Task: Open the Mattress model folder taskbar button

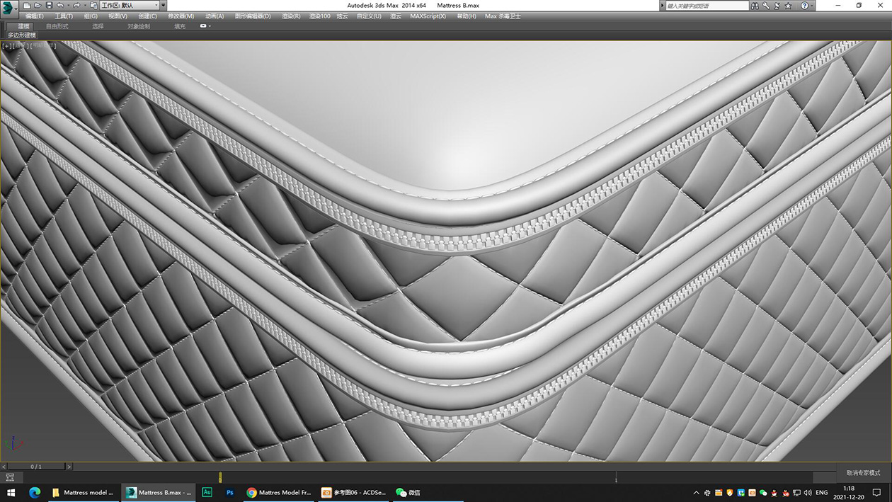Action: point(84,492)
